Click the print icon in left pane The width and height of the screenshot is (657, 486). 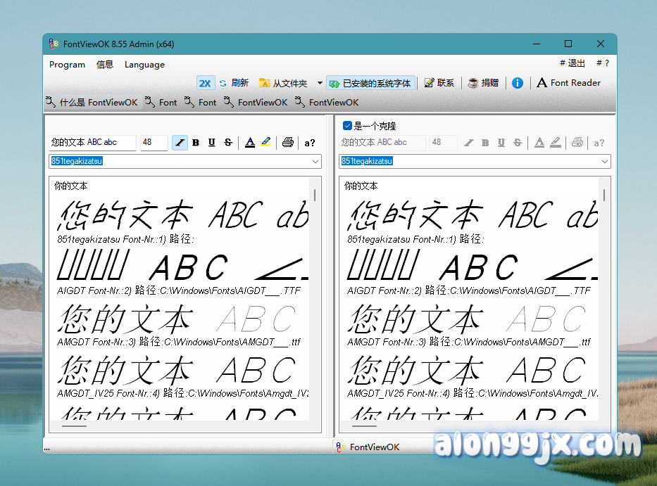(287, 143)
